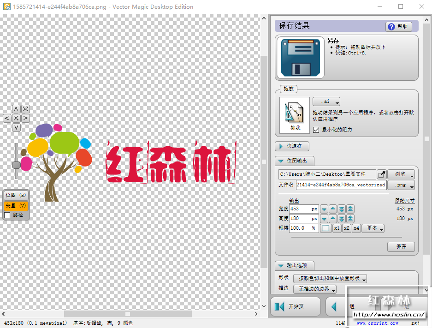Screen dimensions: 432x328
Task: Maximize the Vector Magic window
Action: tap(401, 6)
